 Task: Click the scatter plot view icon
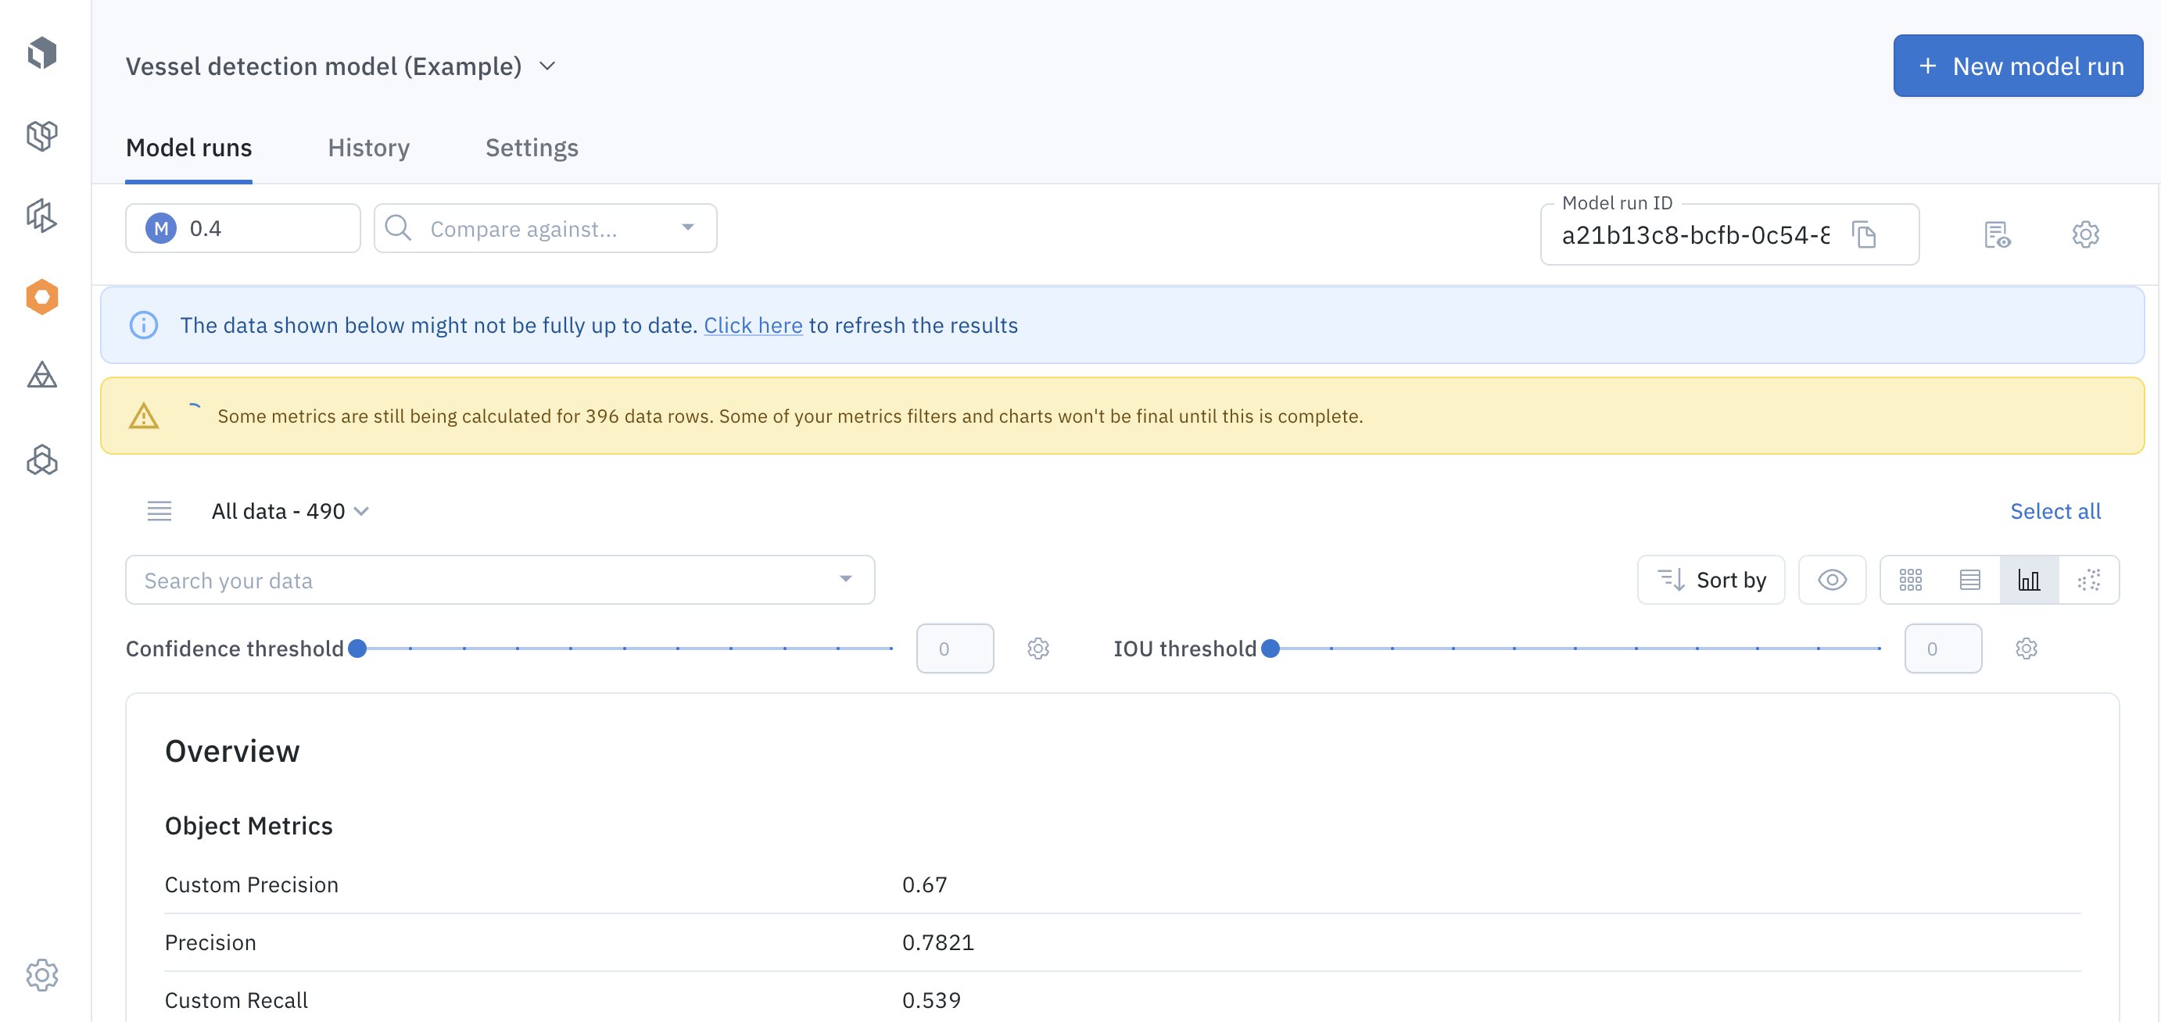pyautogui.click(x=2089, y=580)
